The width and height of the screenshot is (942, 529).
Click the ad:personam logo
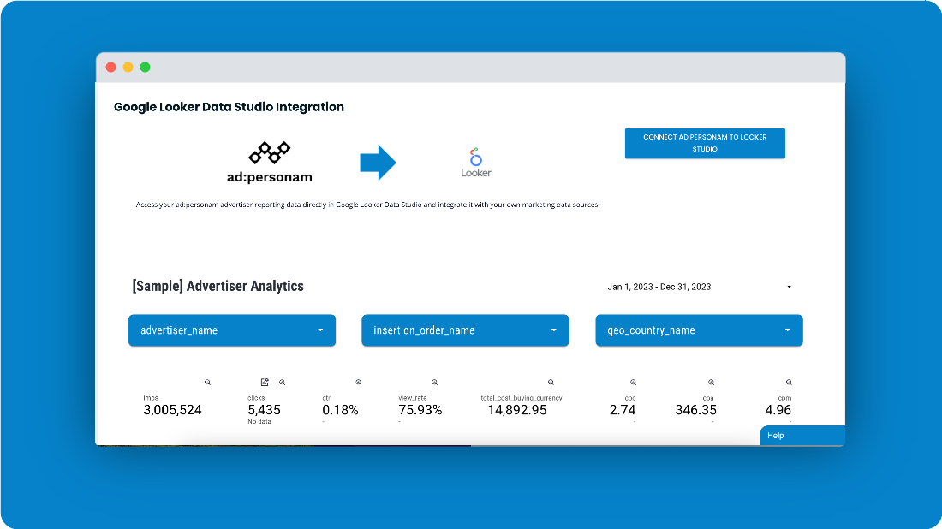coord(269,162)
